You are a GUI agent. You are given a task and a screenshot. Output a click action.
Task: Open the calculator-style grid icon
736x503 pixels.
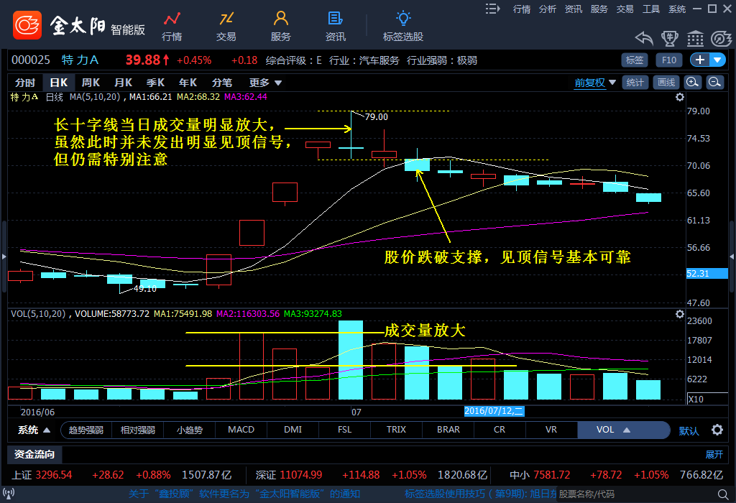(x=695, y=39)
